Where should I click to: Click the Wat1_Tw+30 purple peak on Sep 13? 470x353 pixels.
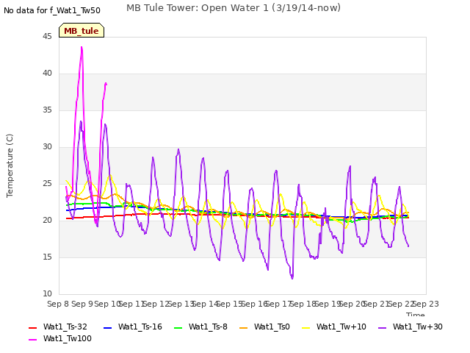[178, 149]
